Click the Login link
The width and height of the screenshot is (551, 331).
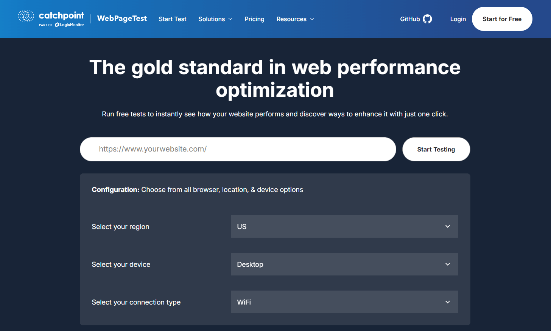pyautogui.click(x=458, y=19)
